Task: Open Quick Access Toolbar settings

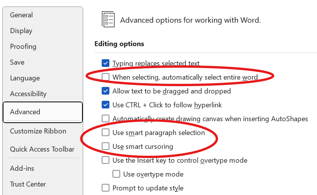Action: point(42,149)
